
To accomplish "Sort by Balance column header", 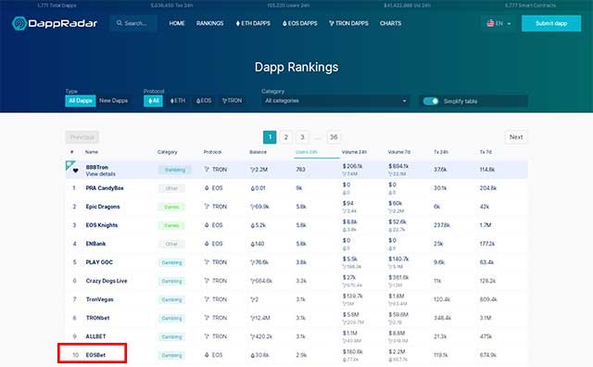I will coord(258,152).
